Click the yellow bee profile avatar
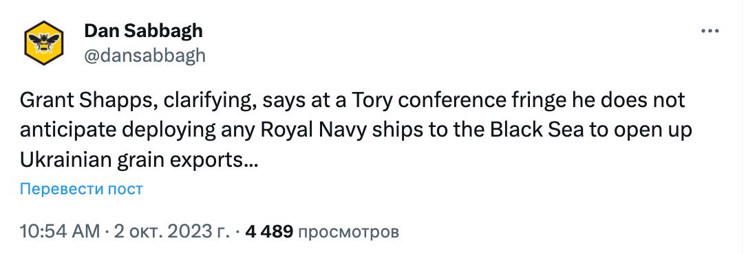This screenshot has width=746, height=254. click(43, 43)
